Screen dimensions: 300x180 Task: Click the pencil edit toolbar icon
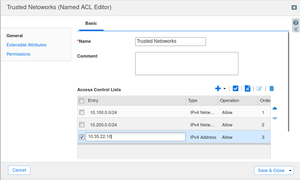(260, 88)
